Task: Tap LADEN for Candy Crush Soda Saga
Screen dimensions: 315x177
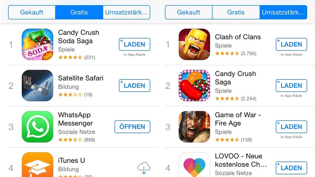Action: point(135,44)
